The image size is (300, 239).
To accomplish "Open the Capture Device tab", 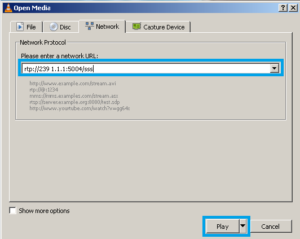I will (158, 27).
